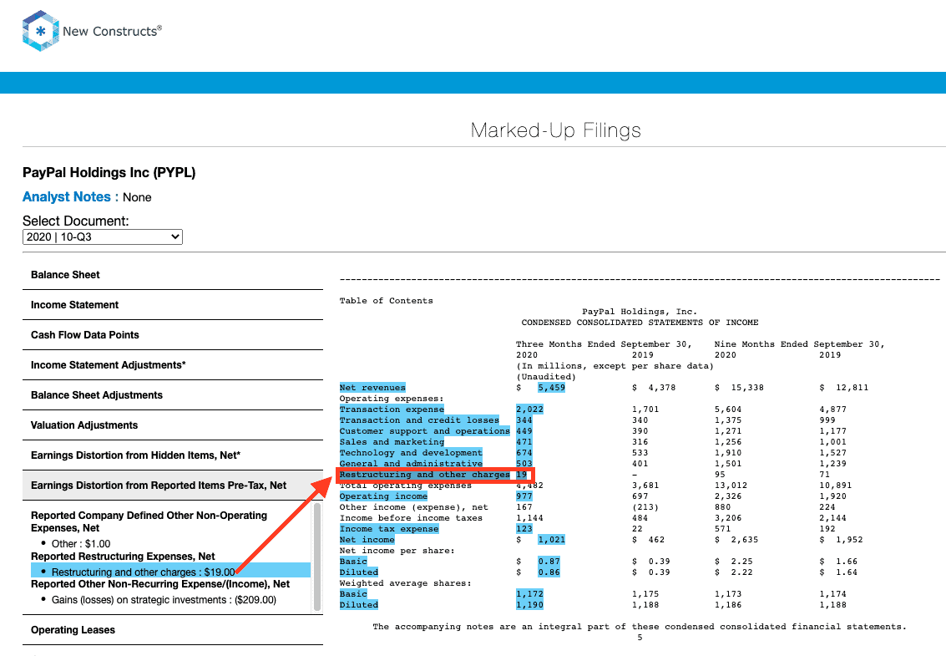Open the Select Document dropdown
This screenshot has width=946, height=656.
click(103, 236)
